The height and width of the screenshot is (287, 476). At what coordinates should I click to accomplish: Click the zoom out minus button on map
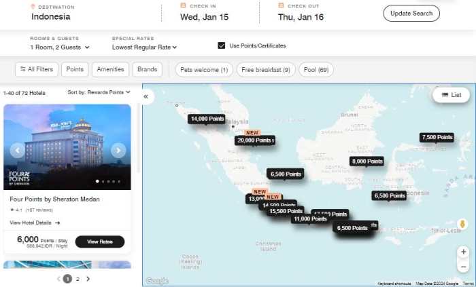463,267
